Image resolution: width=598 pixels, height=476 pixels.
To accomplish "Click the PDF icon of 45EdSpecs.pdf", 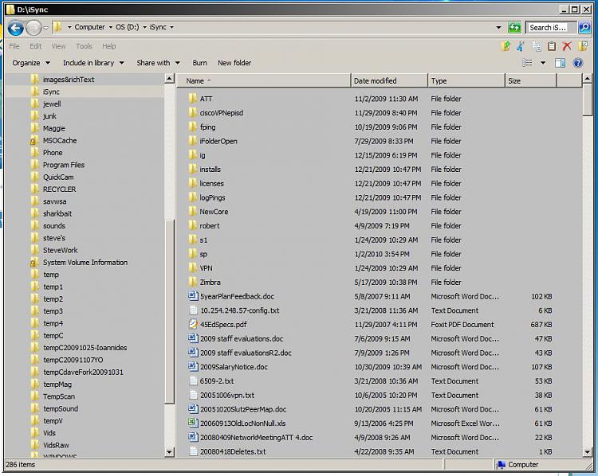I will (194, 324).
